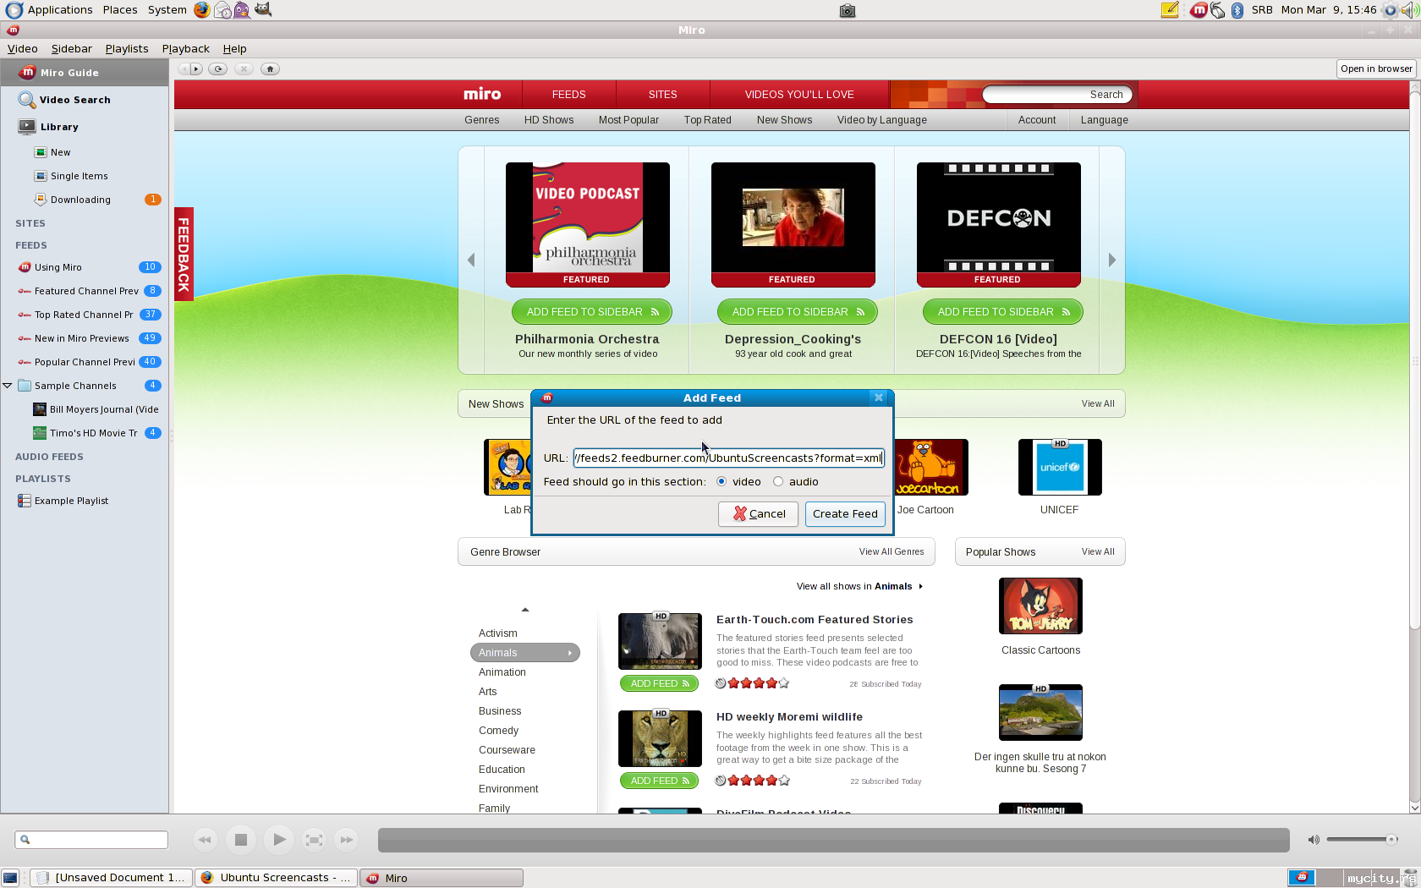The image size is (1421, 888).
Task: Open the Classic Cartoons thumbnail
Action: tap(1040, 606)
